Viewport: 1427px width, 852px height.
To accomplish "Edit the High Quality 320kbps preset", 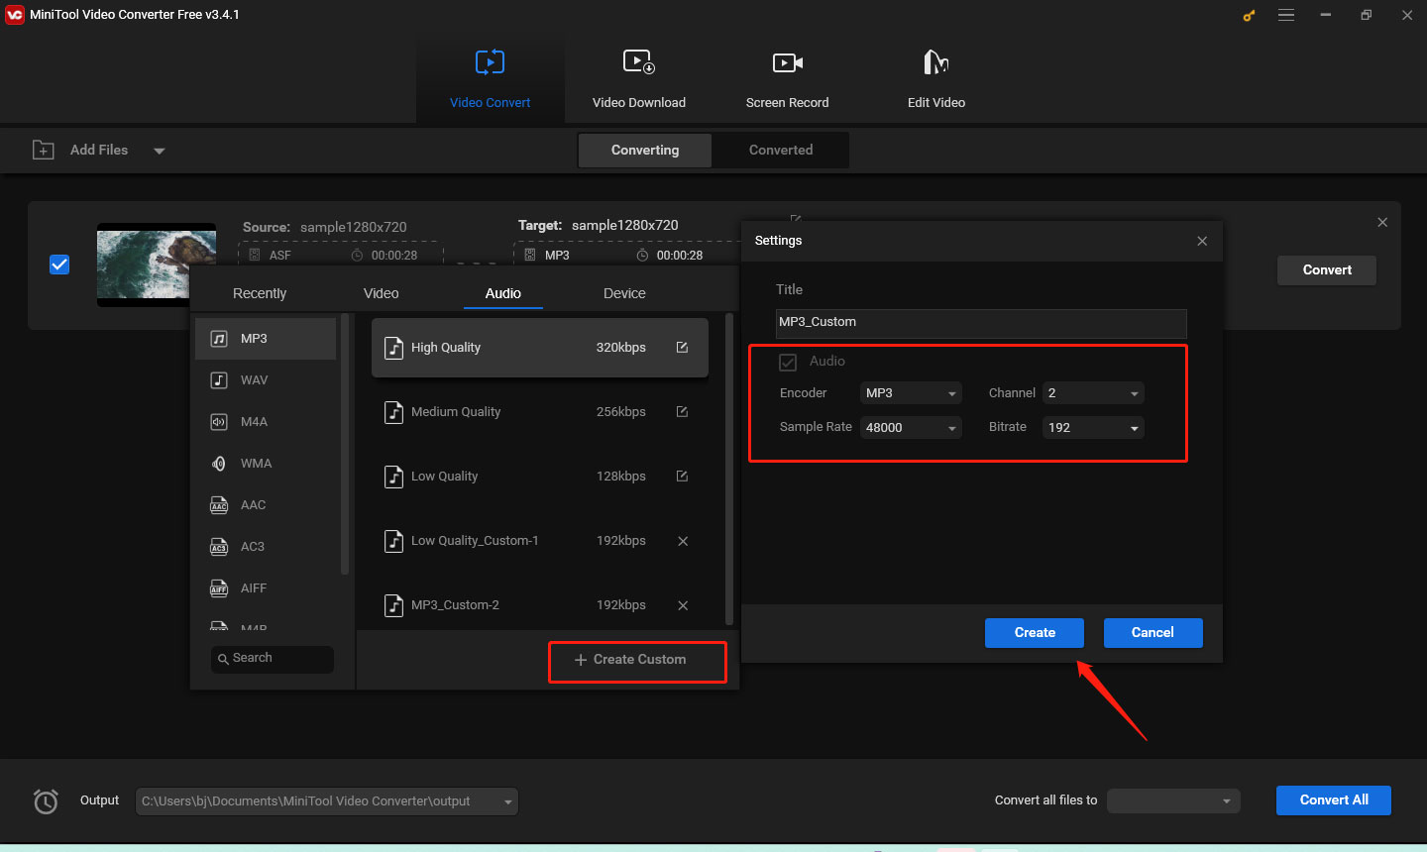I will tap(682, 348).
